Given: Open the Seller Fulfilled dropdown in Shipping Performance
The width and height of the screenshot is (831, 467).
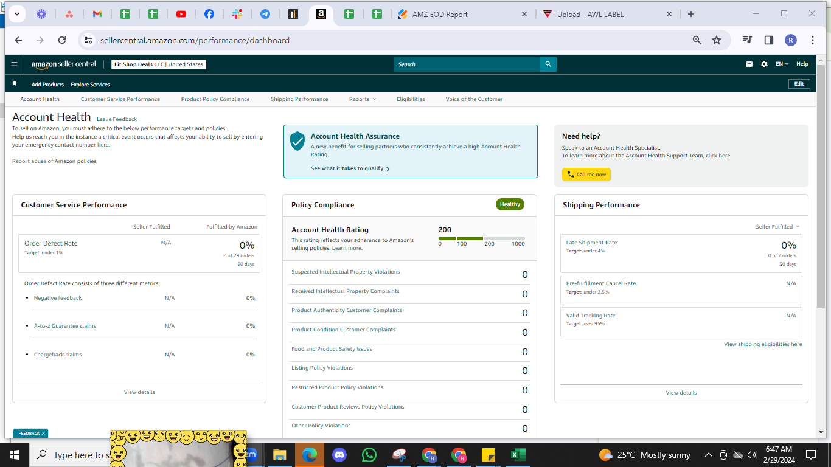Looking at the screenshot, I should [777, 227].
